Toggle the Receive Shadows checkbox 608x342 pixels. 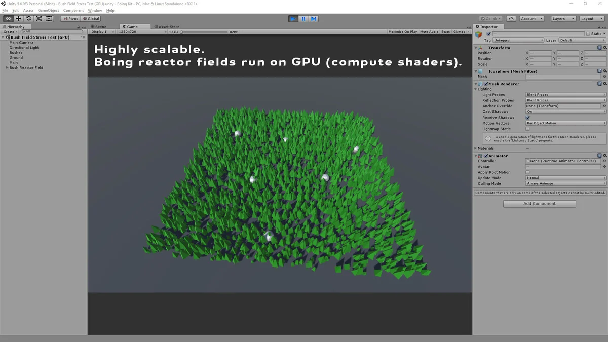pyautogui.click(x=527, y=118)
